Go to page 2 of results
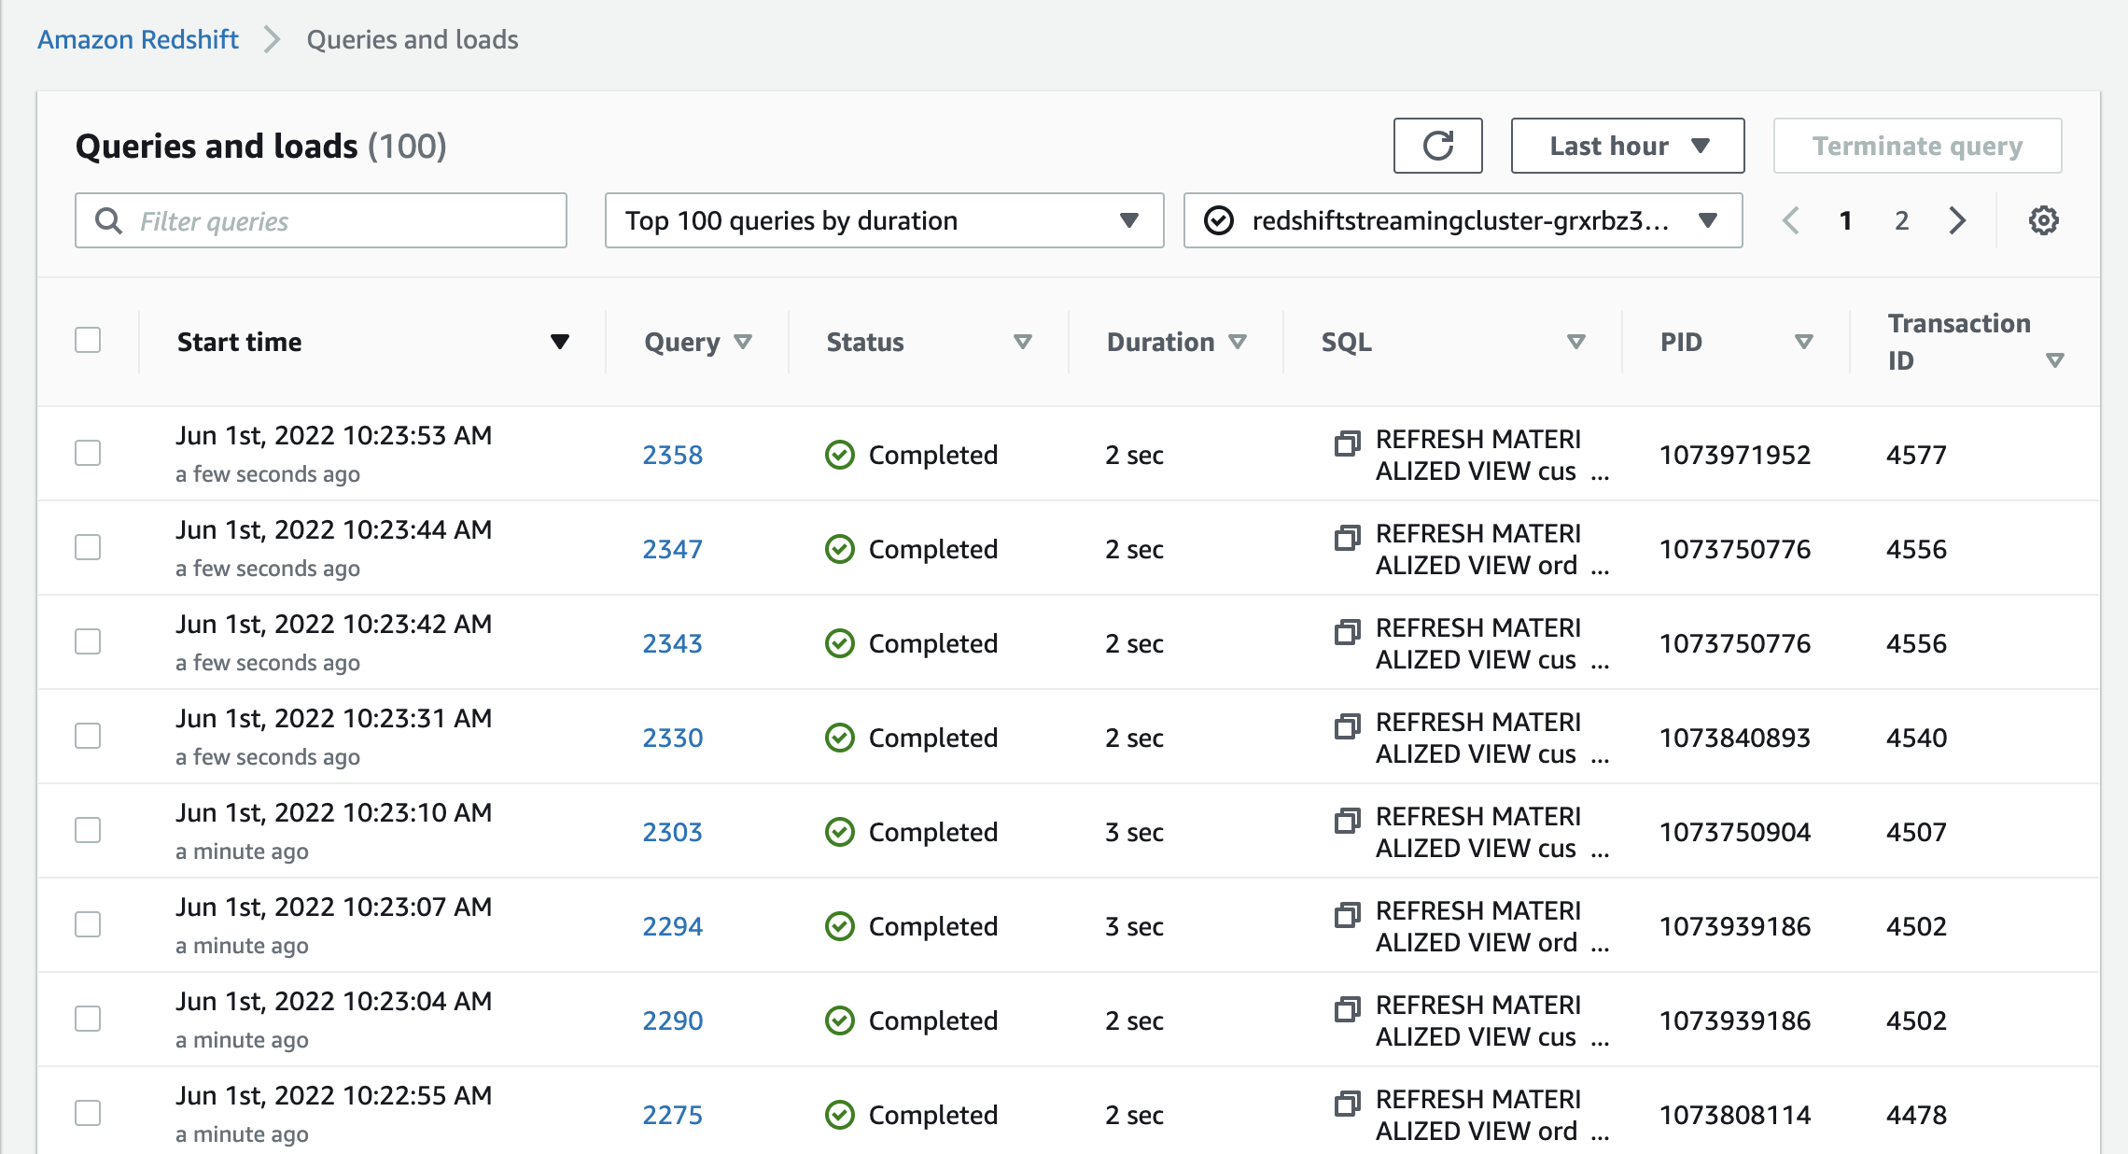This screenshot has height=1154, width=2128. 1901,220
